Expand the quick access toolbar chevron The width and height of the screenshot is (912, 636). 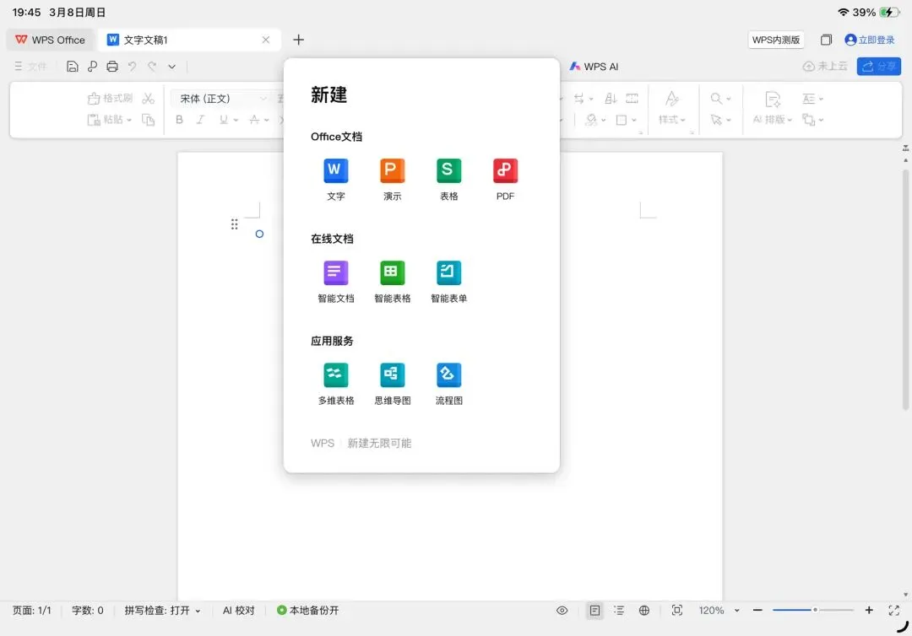pyautogui.click(x=171, y=66)
